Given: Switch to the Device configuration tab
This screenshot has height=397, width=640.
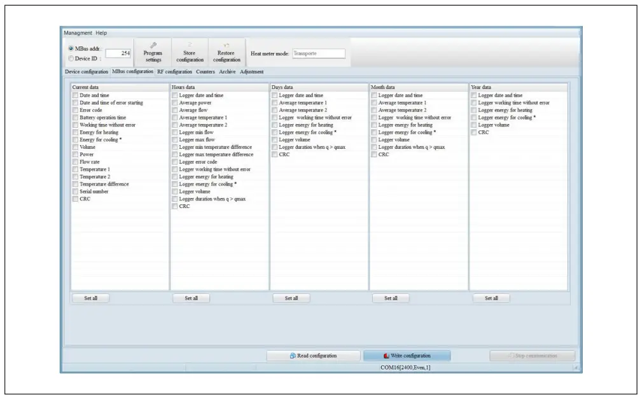Looking at the screenshot, I should [x=87, y=72].
